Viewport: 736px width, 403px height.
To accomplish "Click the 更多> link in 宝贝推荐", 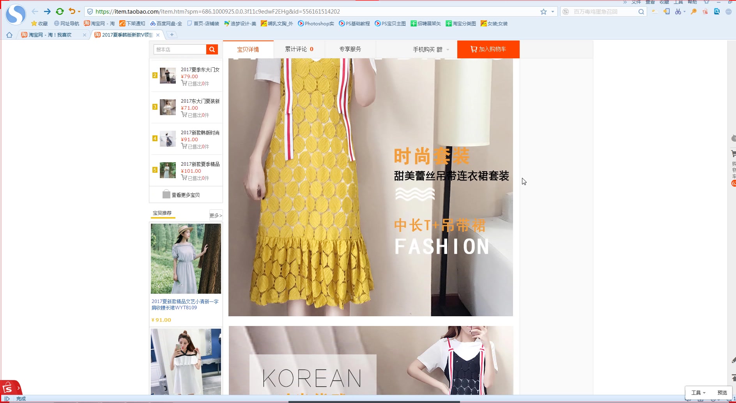I will (x=216, y=216).
